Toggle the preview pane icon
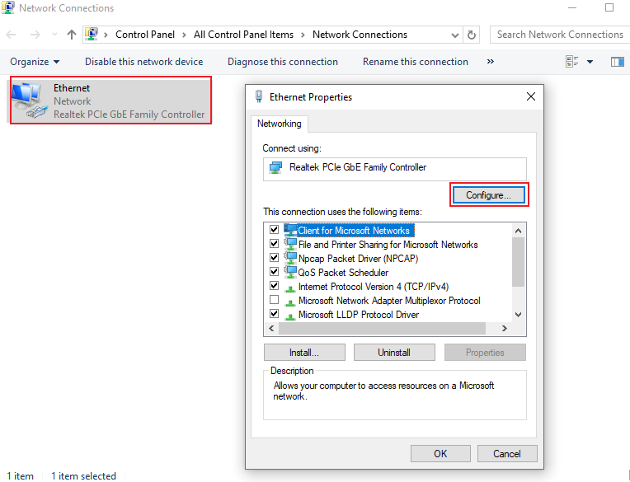The width and height of the screenshot is (630, 482). 617,62
